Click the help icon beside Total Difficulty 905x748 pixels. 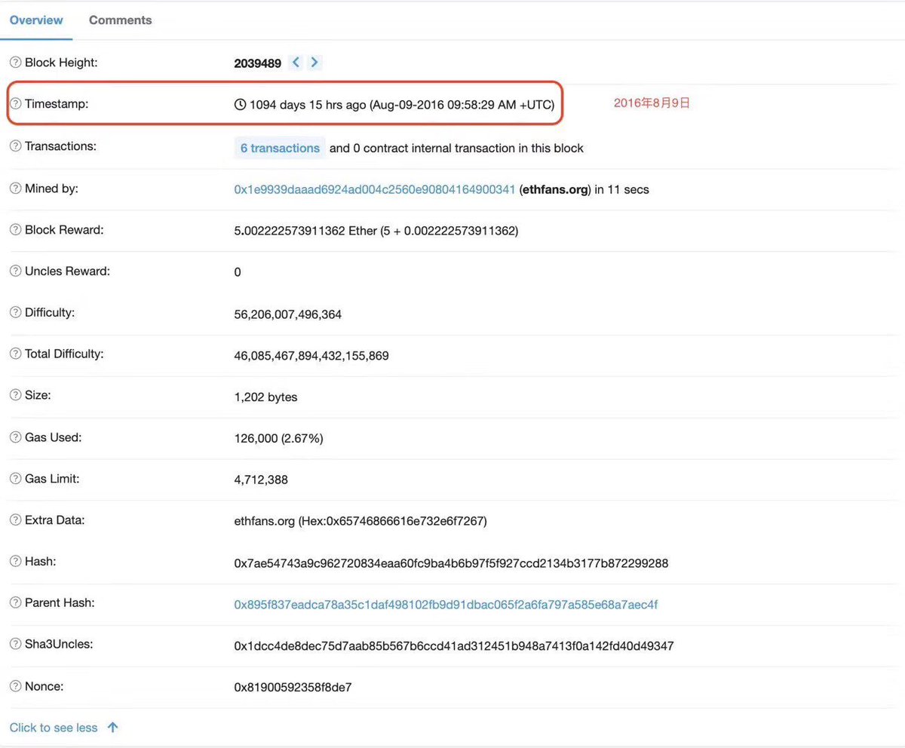coord(15,354)
